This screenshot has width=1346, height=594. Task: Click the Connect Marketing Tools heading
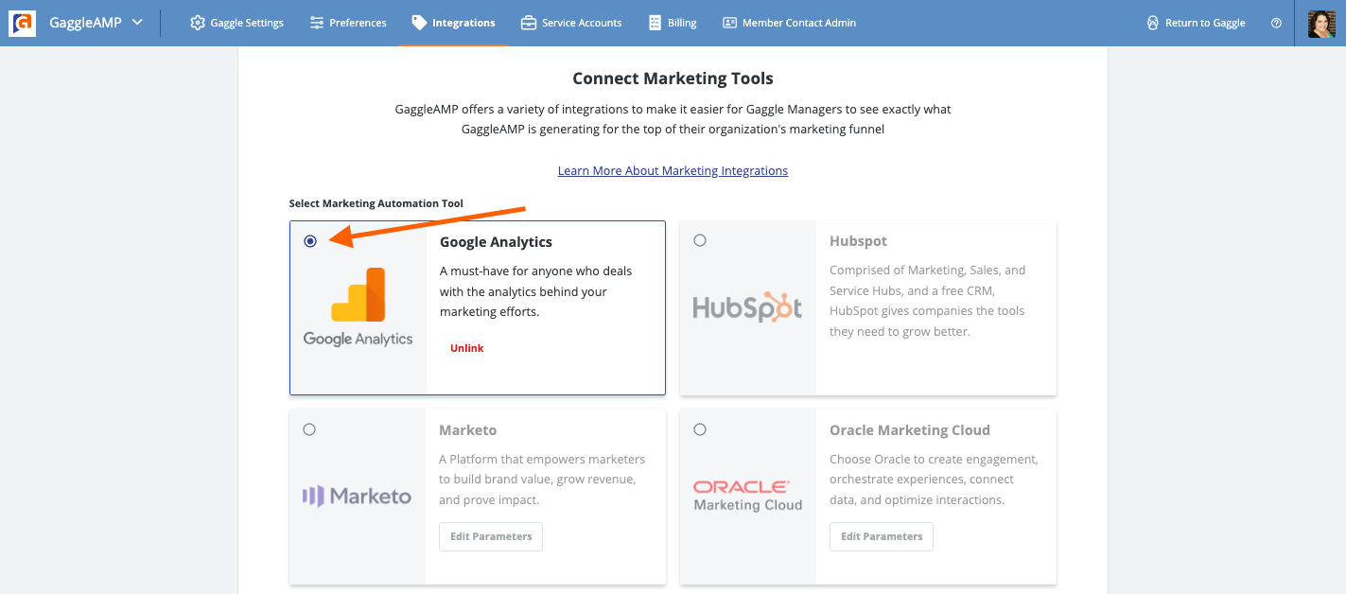click(673, 79)
